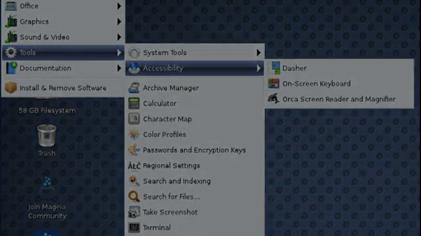Viewport: 421px width, 236px height.
Task: Open Character Map entry
Action: [195, 119]
